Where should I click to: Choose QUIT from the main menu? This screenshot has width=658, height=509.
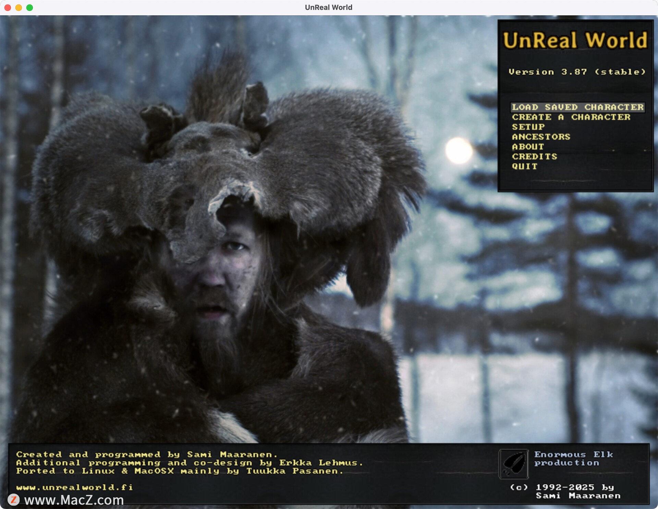click(x=524, y=167)
